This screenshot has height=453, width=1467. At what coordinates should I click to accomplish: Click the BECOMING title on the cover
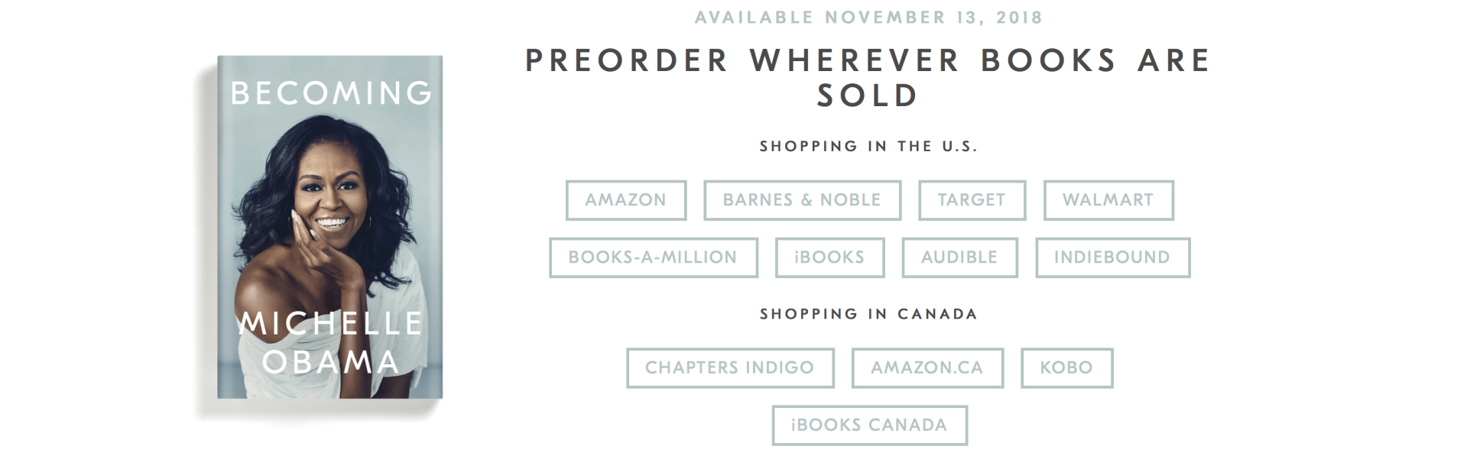click(331, 93)
